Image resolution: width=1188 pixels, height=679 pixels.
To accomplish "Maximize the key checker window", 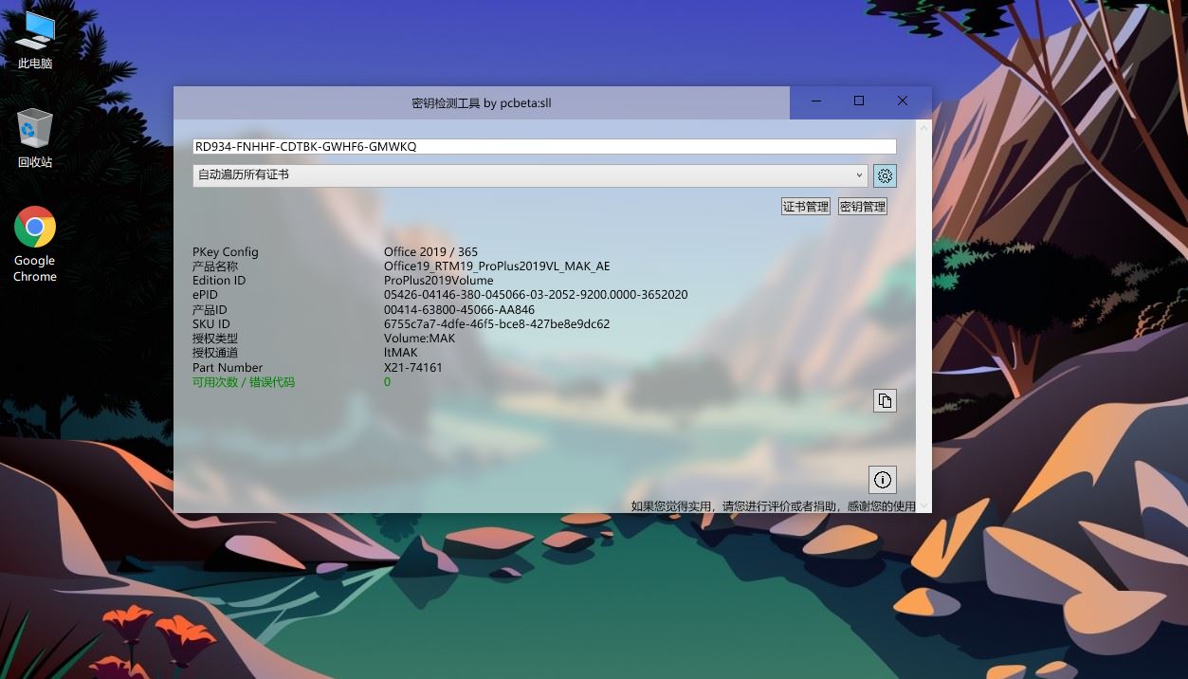I will point(859,101).
